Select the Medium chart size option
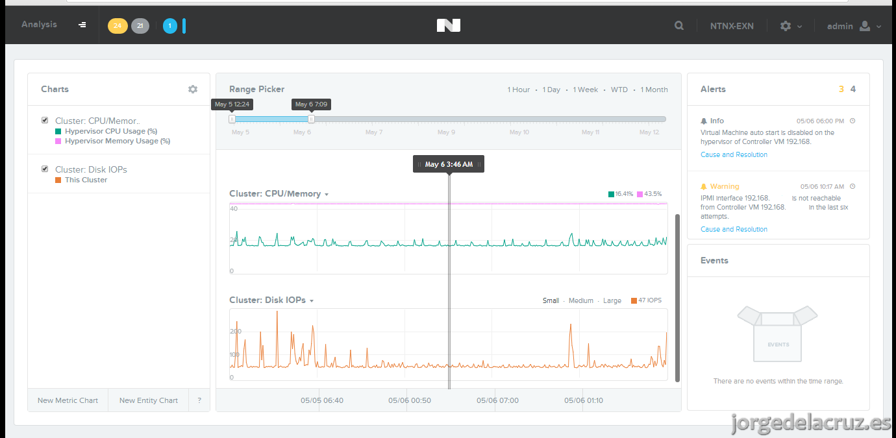The image size is (896, 438). [x=581, y=301]
